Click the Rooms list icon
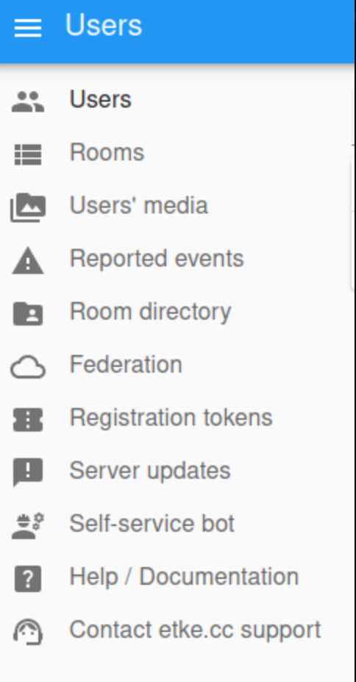 coord(28,155)
